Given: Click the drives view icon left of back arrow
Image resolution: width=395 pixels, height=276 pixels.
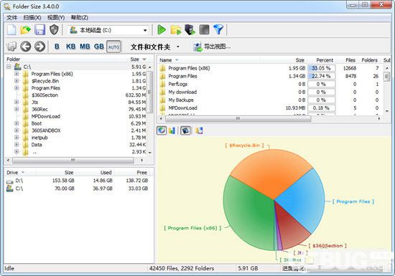Looking at the screenshot, I should pyautogui.click(x=11, y=47).
